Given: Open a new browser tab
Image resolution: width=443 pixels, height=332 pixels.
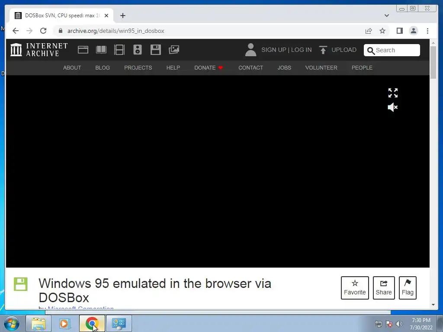Looking at the screenshot, I should tap(122, 16).
